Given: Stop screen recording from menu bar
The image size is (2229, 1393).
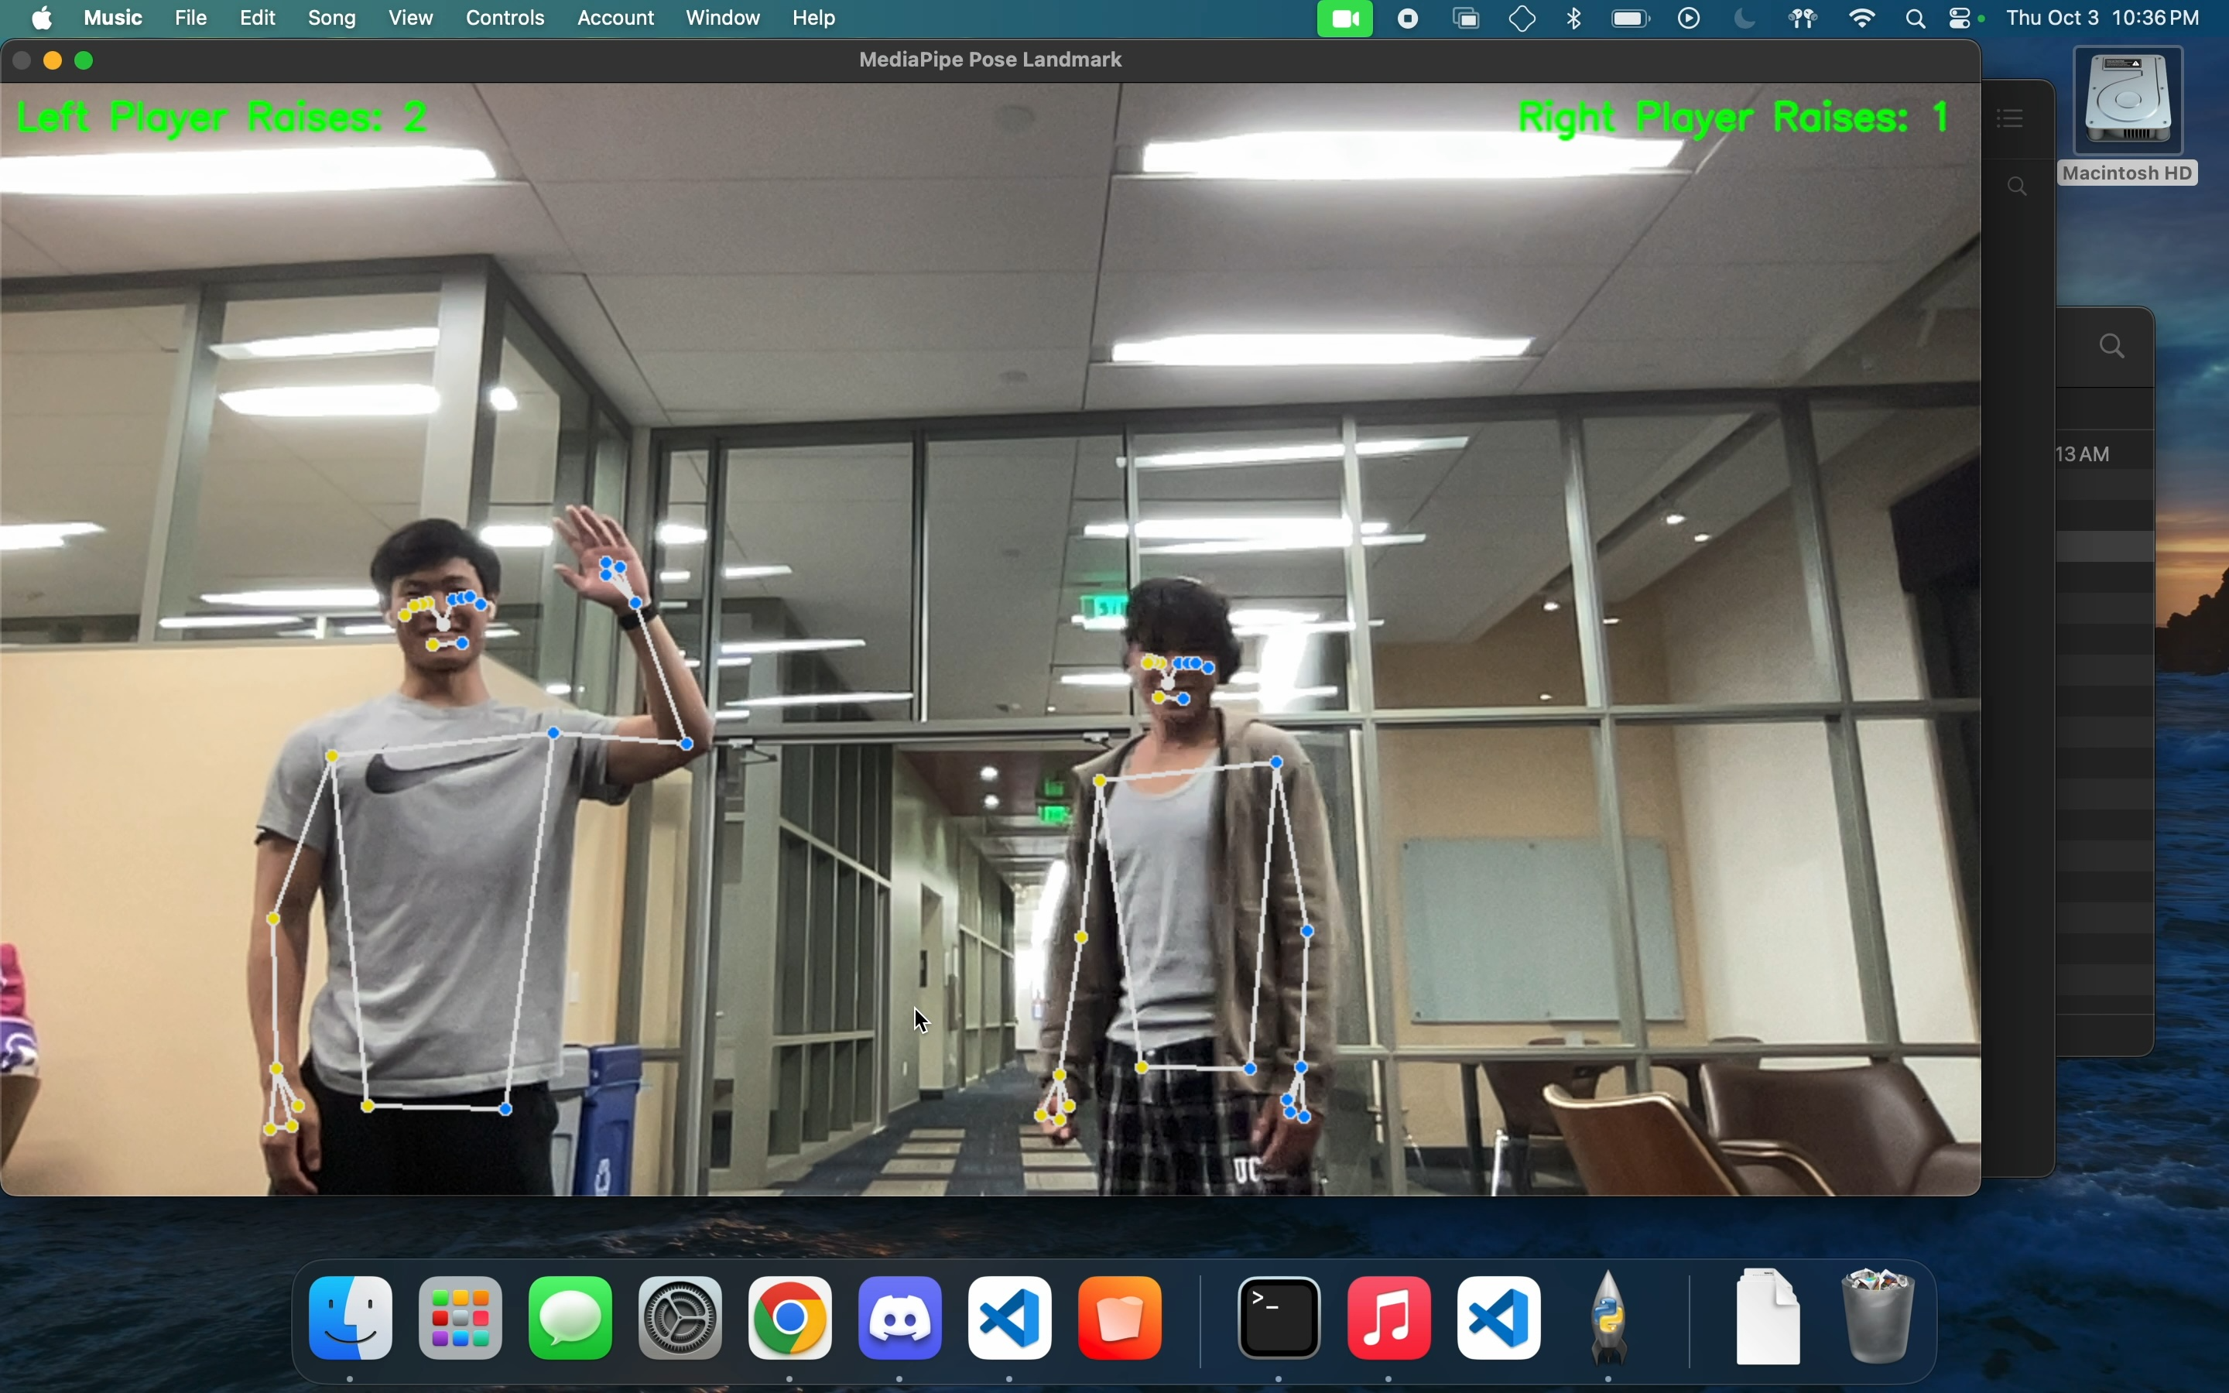Looking at the screenshot, I should (x=1410, y=19).
